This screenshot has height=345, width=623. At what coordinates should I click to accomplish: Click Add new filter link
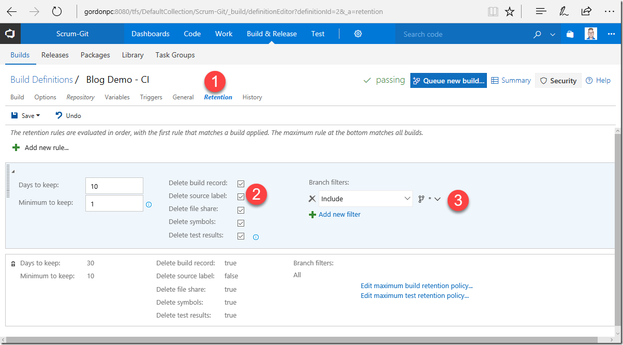339,214
